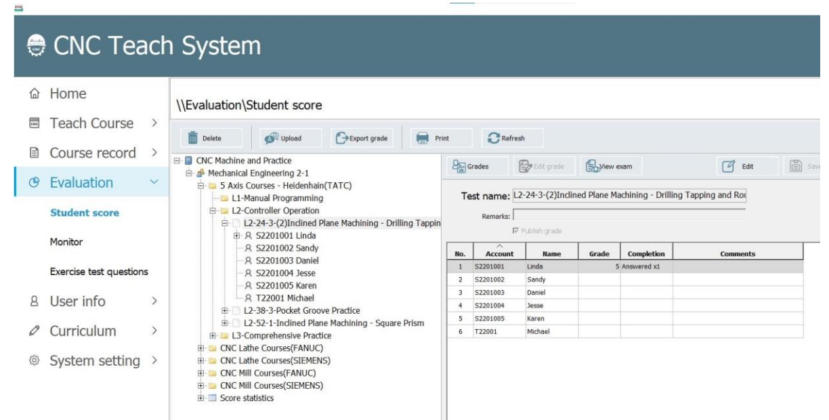The width and height of the screenshot is (829, 420).
Task: Toggle checkbox beside L2-38-3-Pocket Groove Practice
Action: [236, 310]
